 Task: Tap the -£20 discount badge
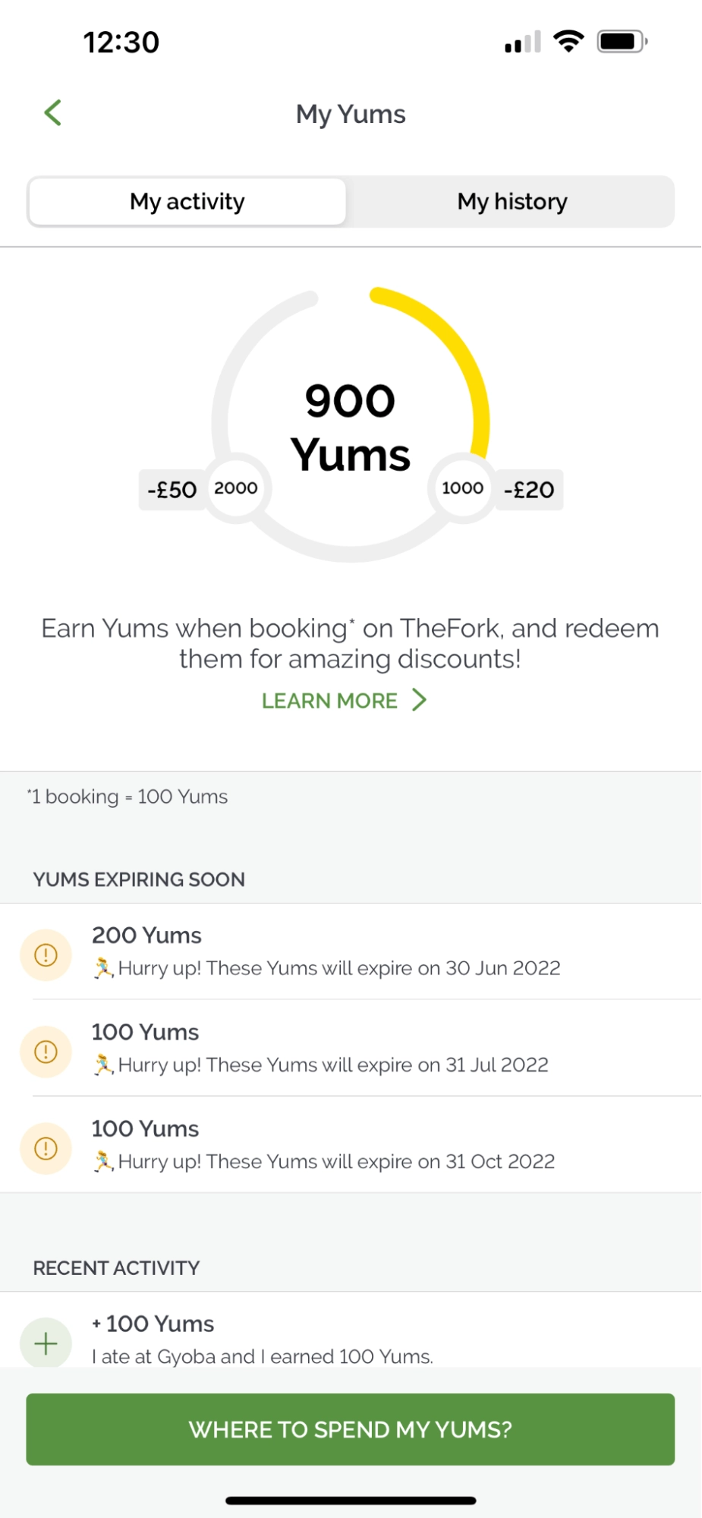530,490
